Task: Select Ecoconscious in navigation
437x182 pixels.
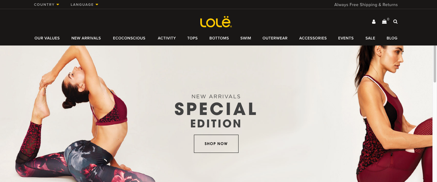Action: 129,38
